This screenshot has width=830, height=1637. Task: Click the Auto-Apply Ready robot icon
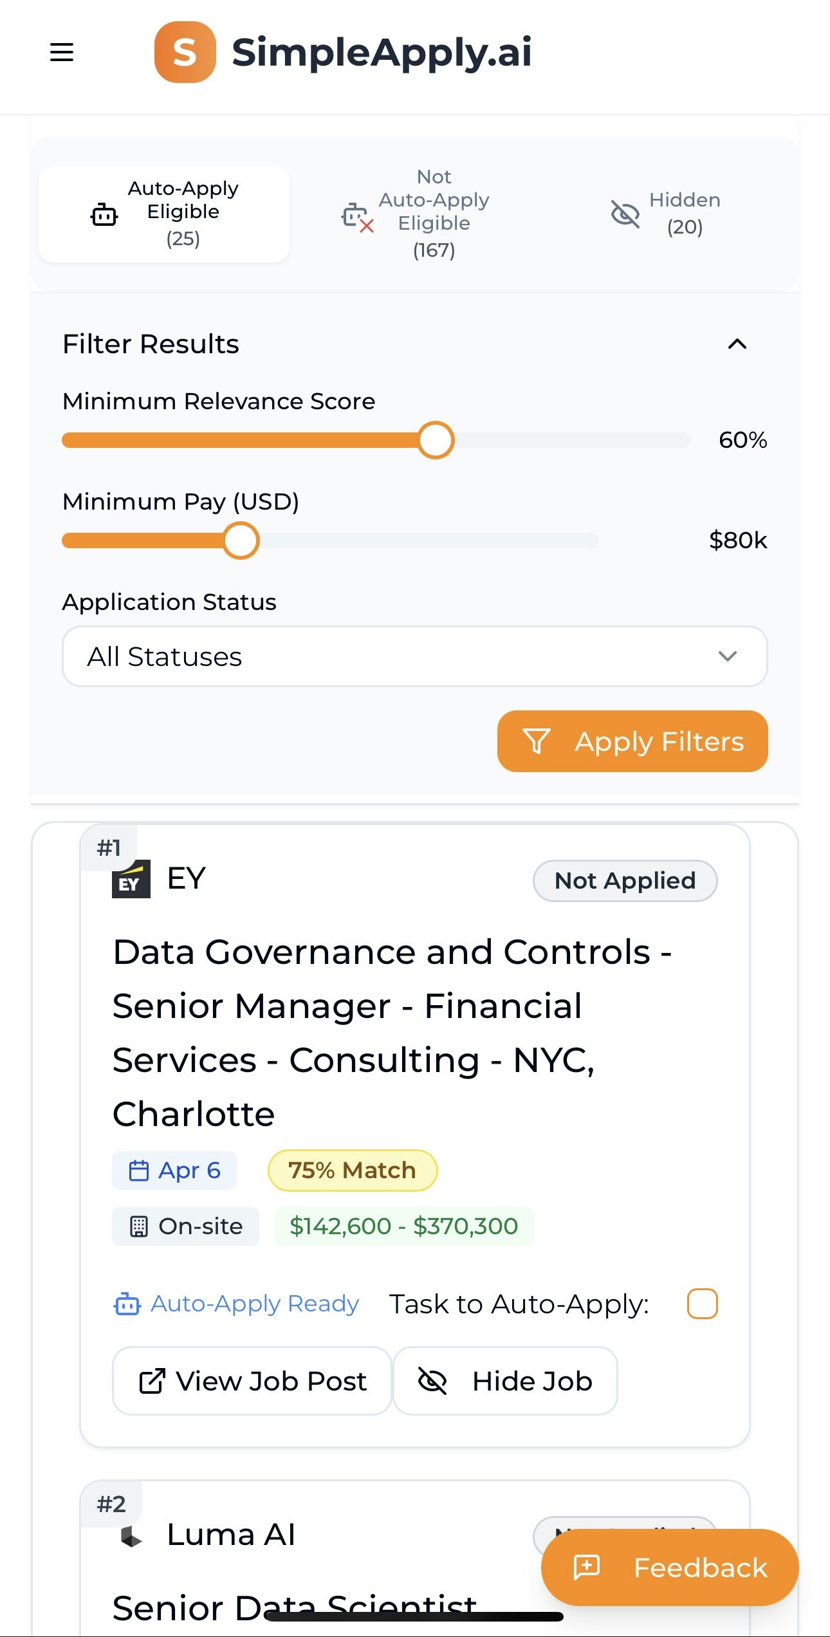pos(127,1304)
